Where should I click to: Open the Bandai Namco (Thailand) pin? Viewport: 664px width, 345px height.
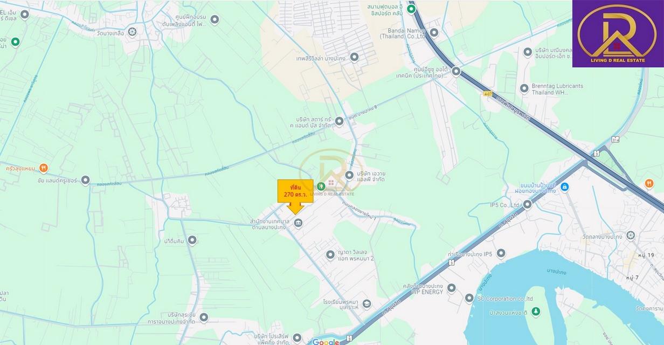(434, 32)
